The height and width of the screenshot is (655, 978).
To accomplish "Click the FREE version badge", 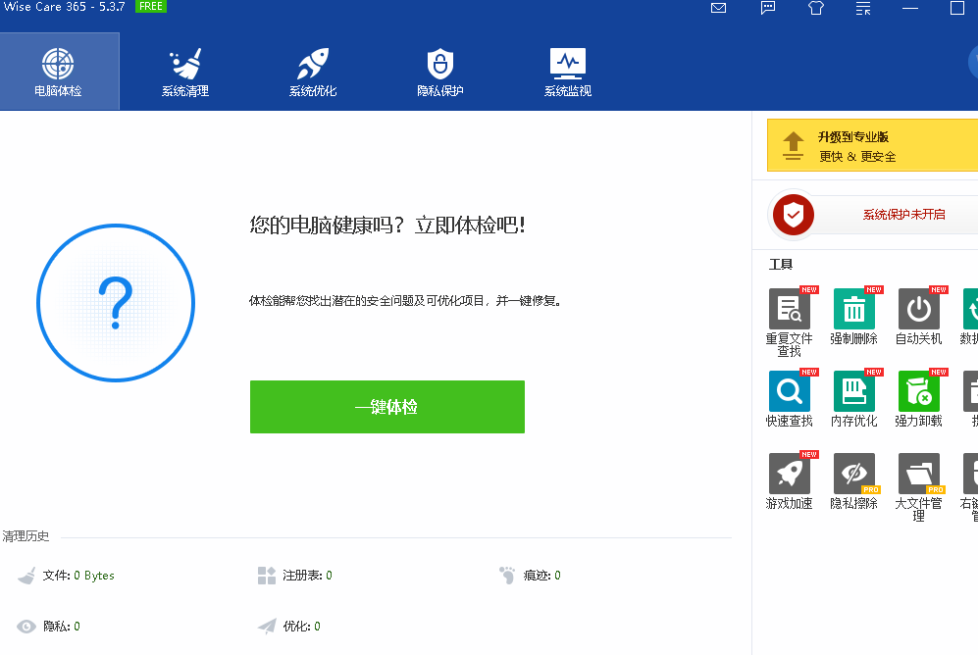I will (151, 6).
